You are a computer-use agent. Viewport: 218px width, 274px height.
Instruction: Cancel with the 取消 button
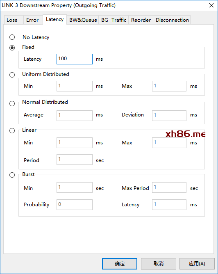pos(159,264)
